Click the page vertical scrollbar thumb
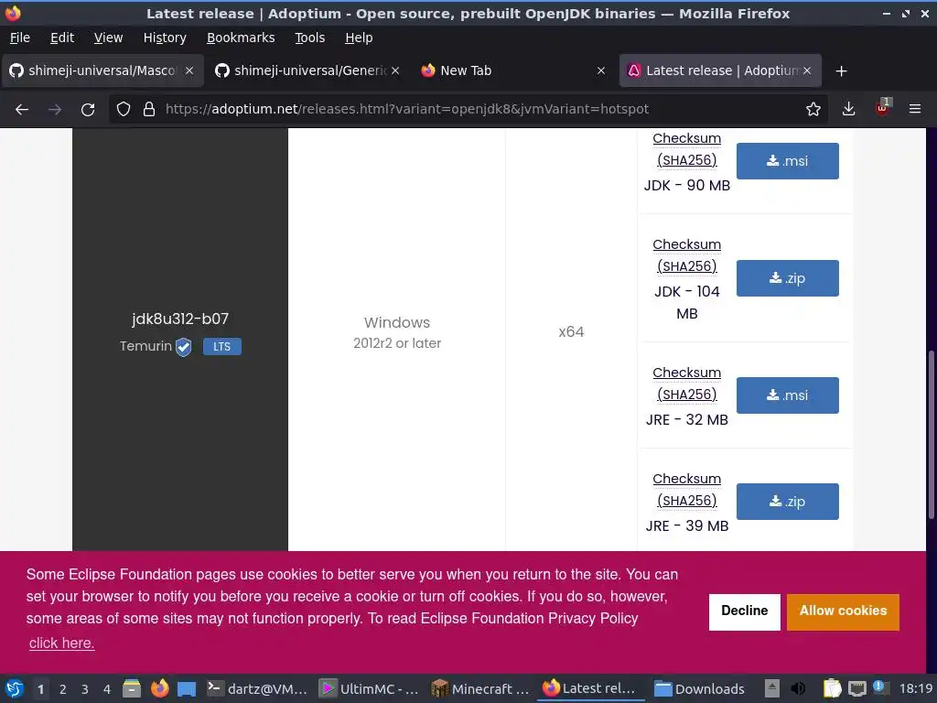This screenshot has width=937, height=703. [931, 437]
